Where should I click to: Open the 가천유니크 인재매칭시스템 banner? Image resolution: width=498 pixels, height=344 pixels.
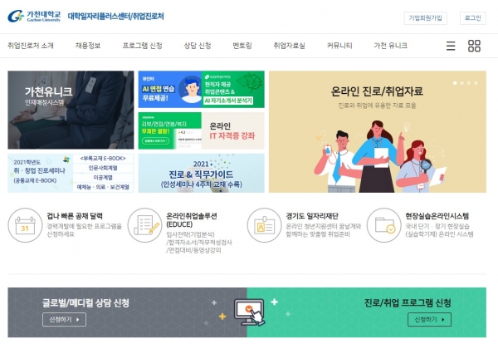(x=71, y=110)
